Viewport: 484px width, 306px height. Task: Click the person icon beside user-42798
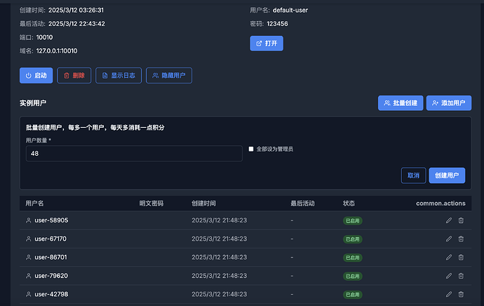click(x=28, y=294)
